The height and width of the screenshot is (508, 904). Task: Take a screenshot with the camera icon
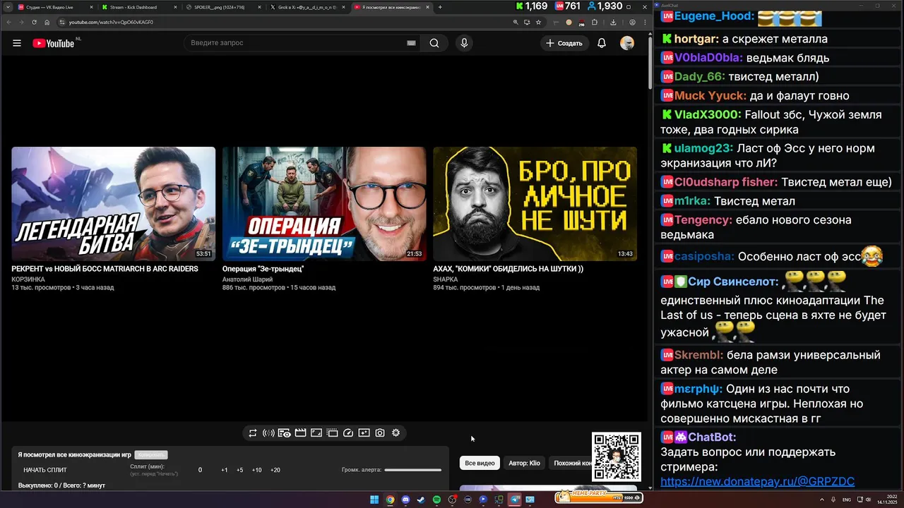pyautogui.click(x=380, y=433)
